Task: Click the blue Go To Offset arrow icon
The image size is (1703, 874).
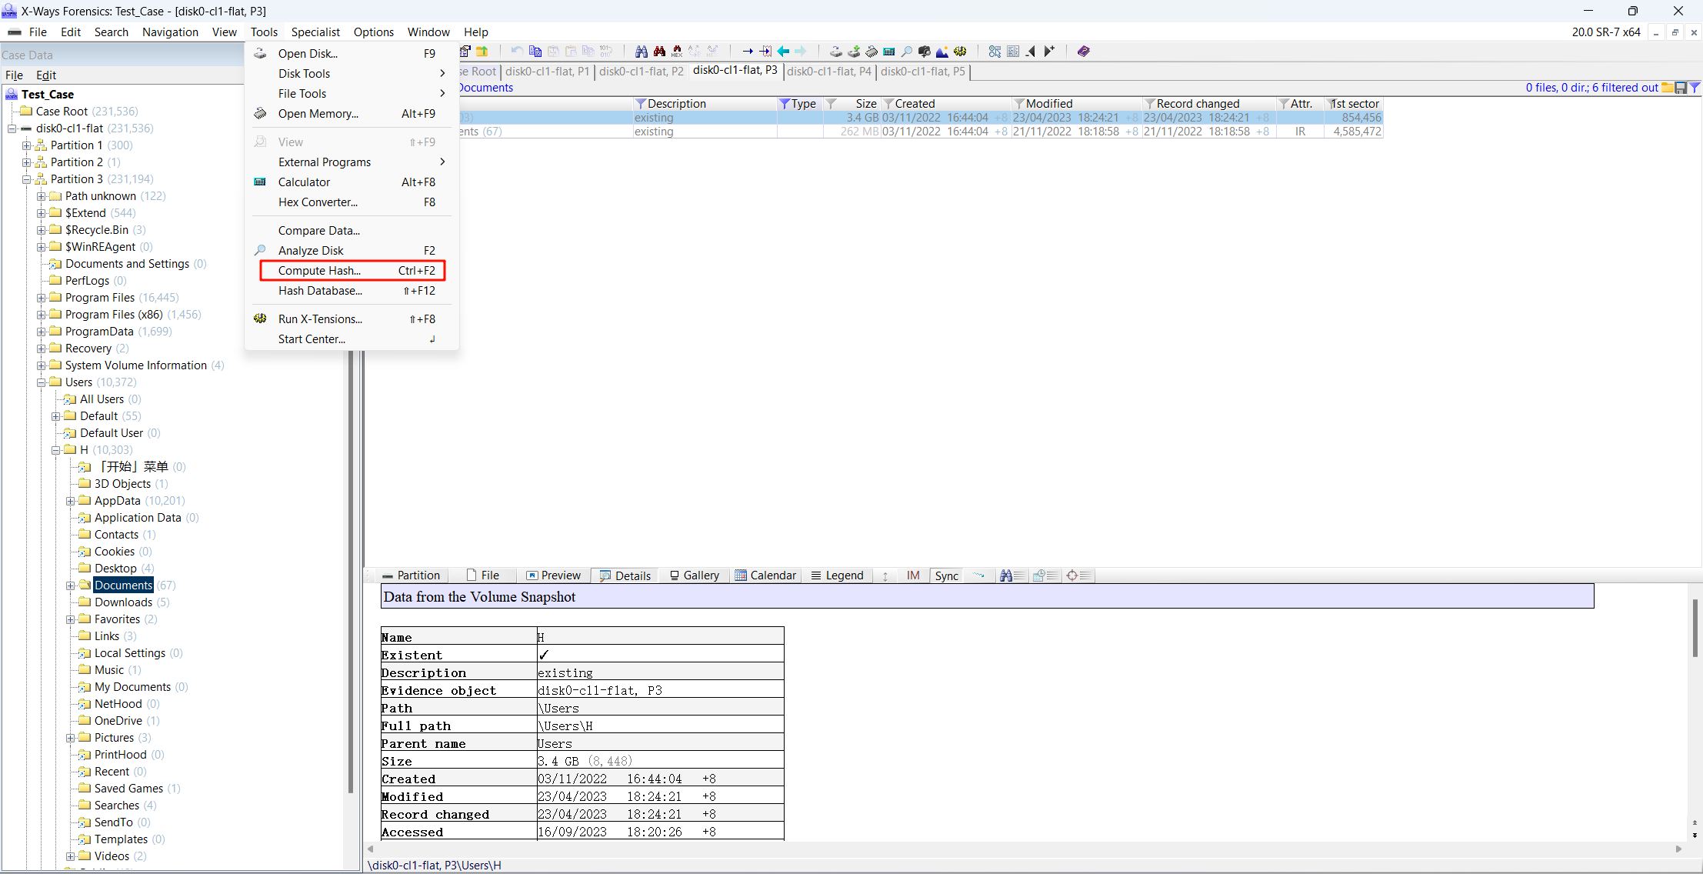Action: 748,52
